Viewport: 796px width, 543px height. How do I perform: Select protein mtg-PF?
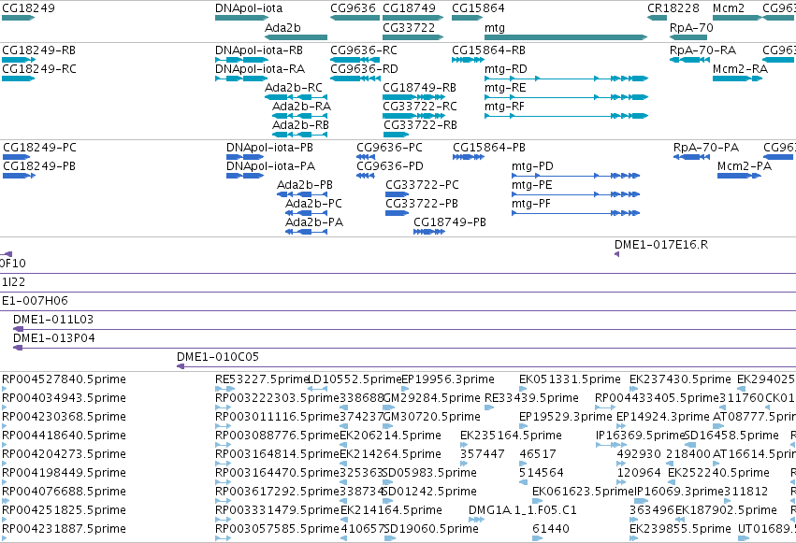[x=531, y=204]
